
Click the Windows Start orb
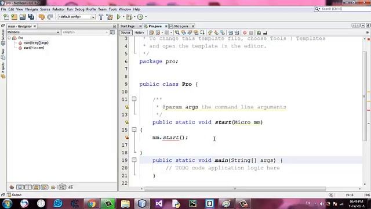click(x=7, y=204)
